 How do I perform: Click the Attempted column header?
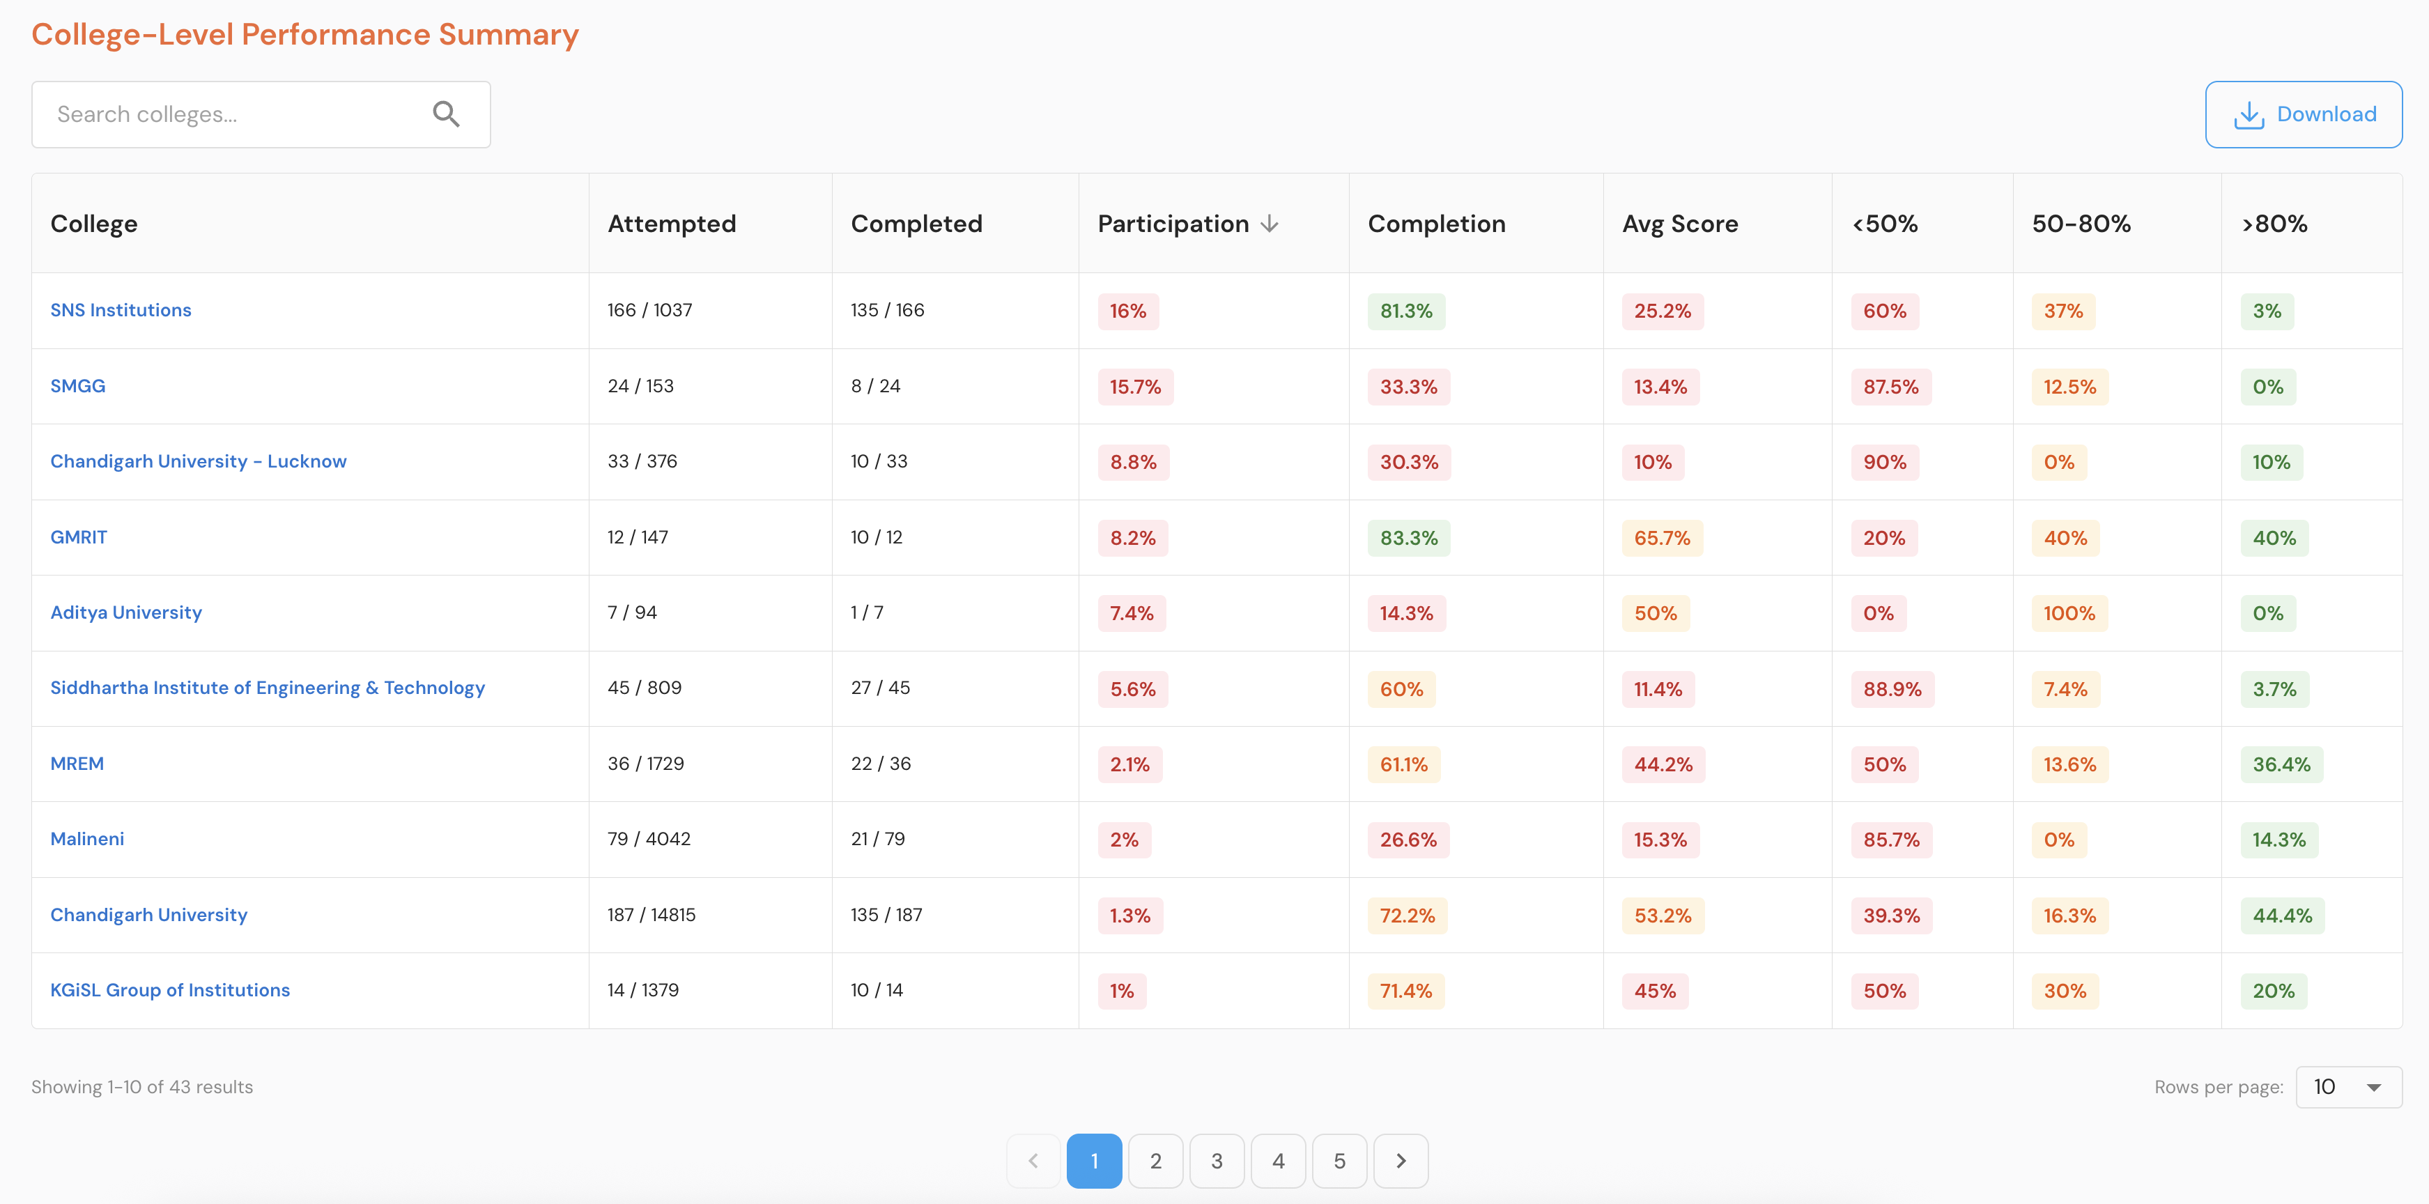point(672,224)
